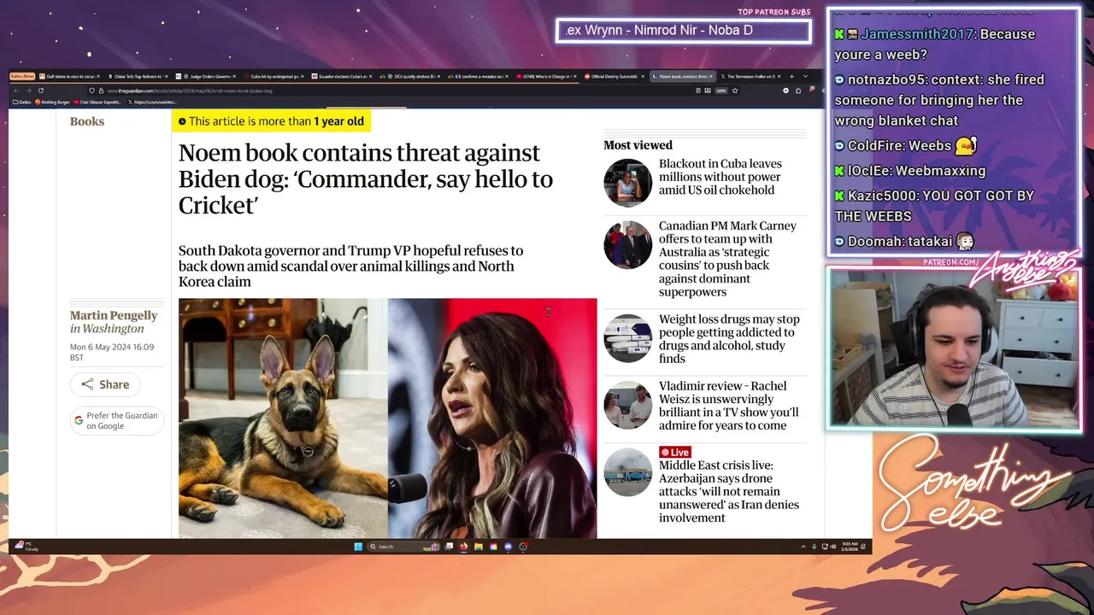Open Canadian PM Mark Carney article
Image resolution: width=1094 pixels, height=615 pixels.
727,259
